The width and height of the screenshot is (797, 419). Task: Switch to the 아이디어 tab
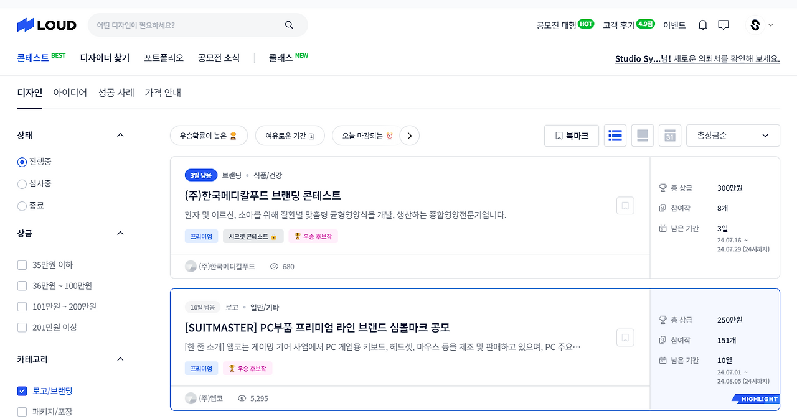click(x=70, y=92)
